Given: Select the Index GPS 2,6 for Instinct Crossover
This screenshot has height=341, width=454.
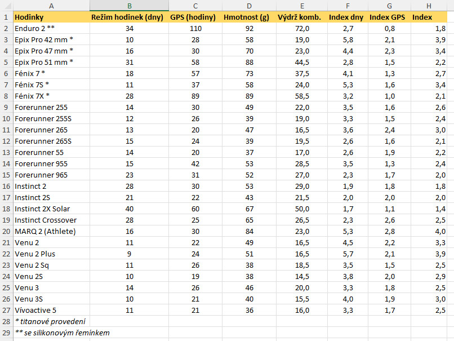Looking at the screenshot, I should pyautogui.click(x=389, y=220).
